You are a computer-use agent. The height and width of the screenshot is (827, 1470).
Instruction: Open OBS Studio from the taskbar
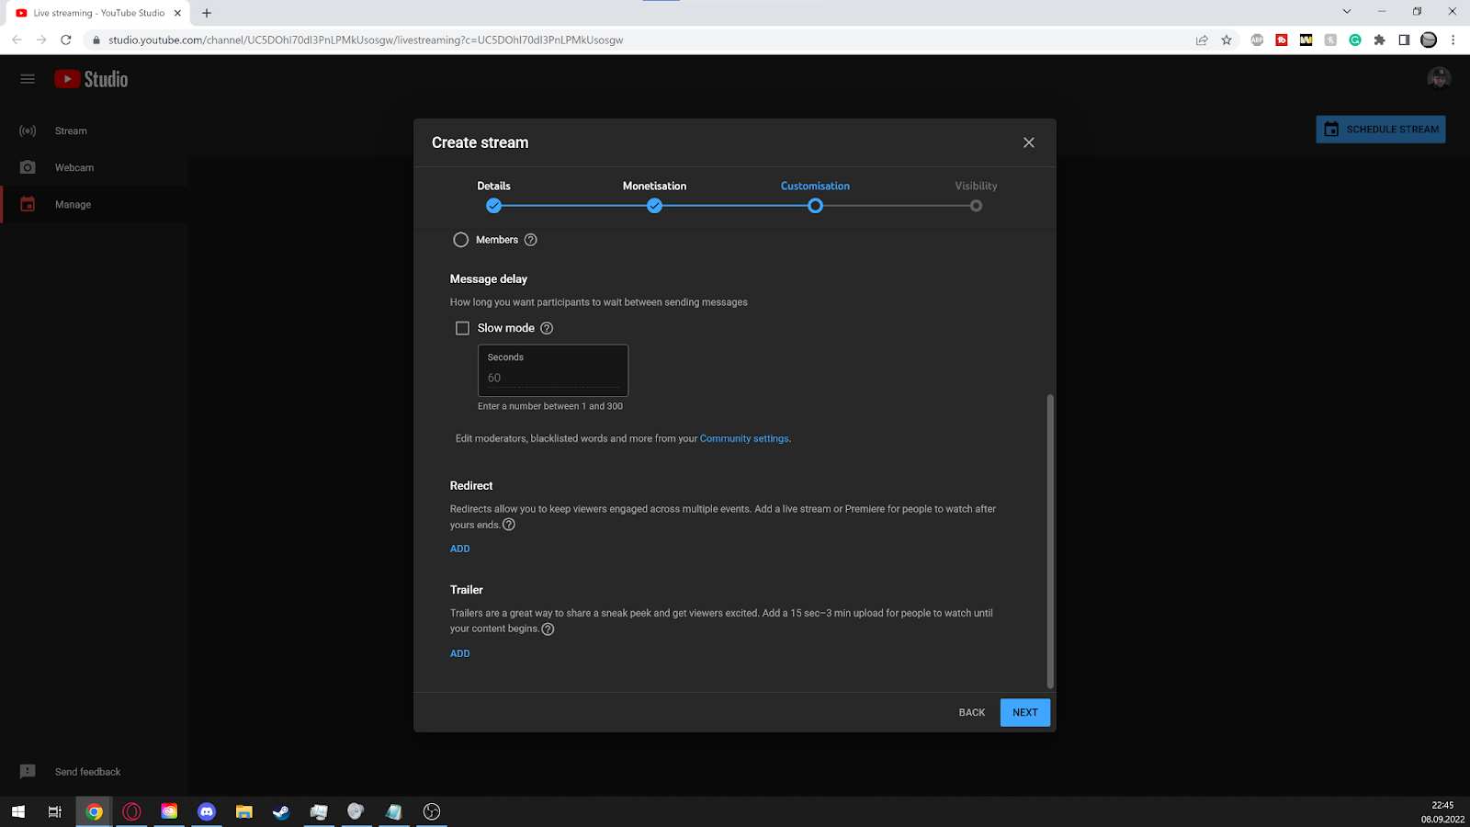point(432,811)
